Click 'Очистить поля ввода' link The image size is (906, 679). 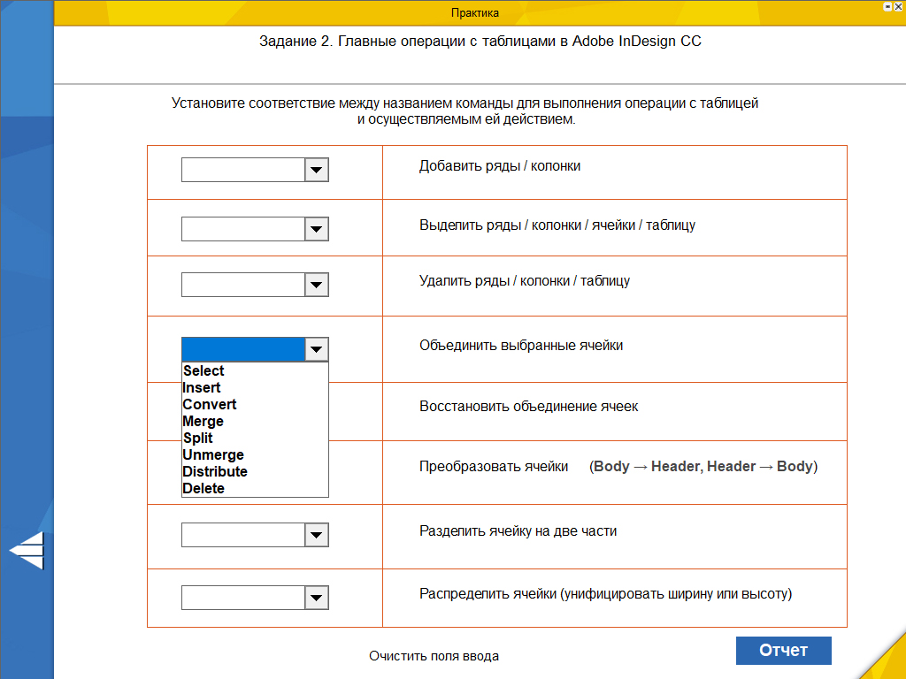(x=434, y=656)
